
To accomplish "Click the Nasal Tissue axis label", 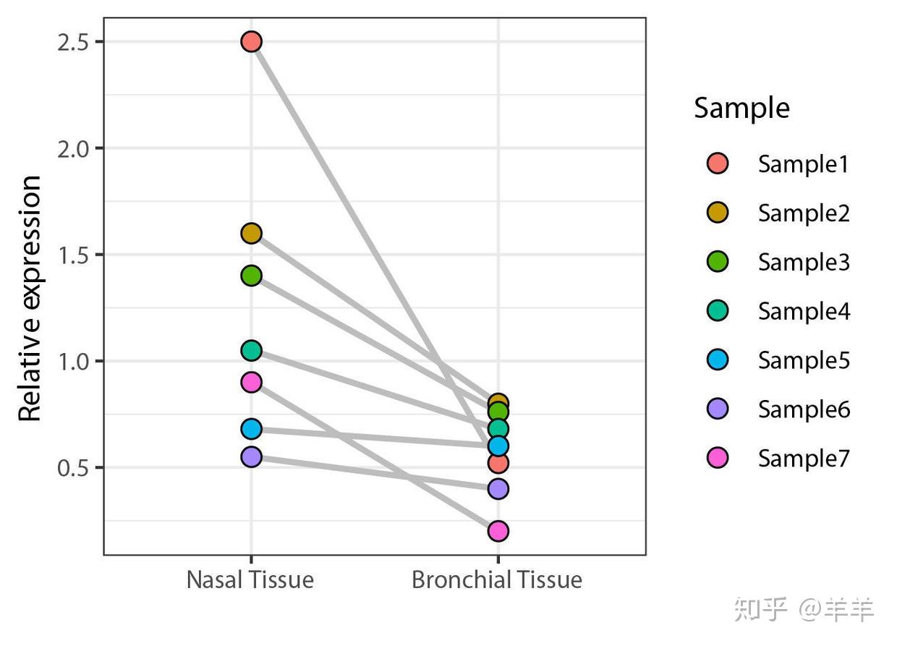I will coord(250,580).
